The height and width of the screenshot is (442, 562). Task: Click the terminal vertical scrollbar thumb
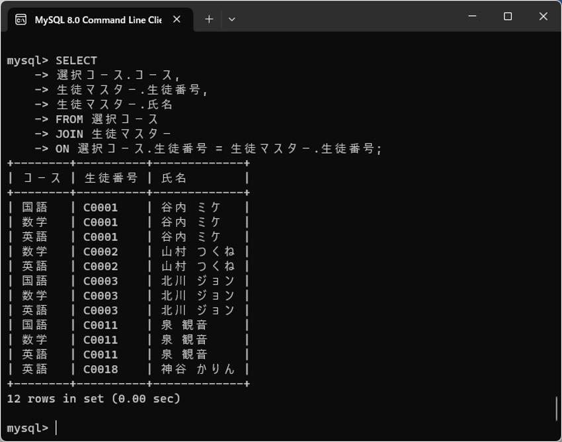[x=556, y=408]
